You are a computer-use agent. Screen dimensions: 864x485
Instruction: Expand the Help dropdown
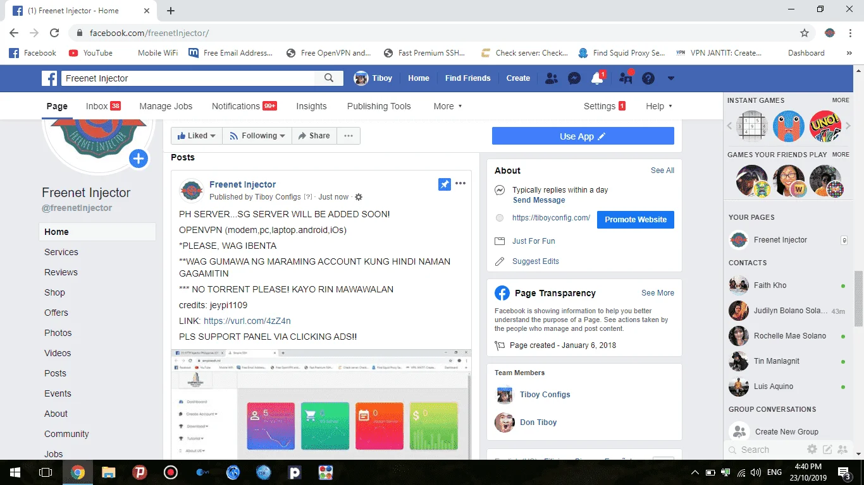[x=659, y=106]
